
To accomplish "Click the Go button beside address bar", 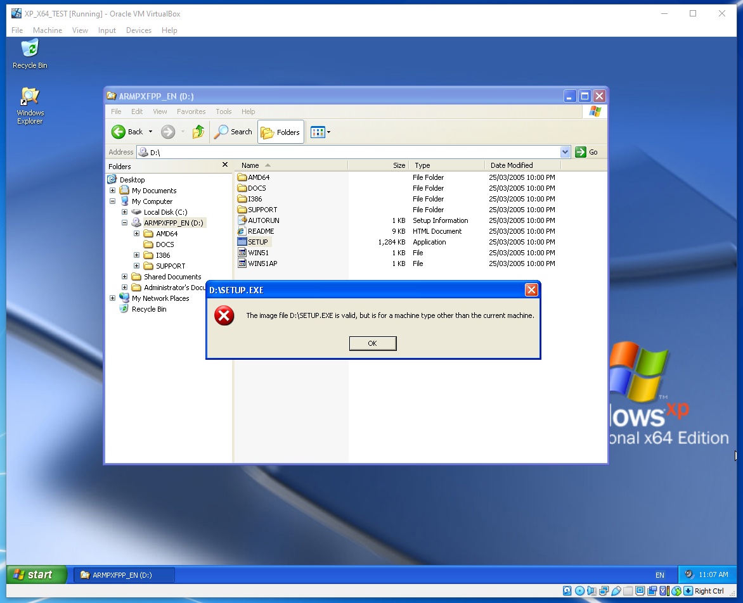I will coord(586,152).
